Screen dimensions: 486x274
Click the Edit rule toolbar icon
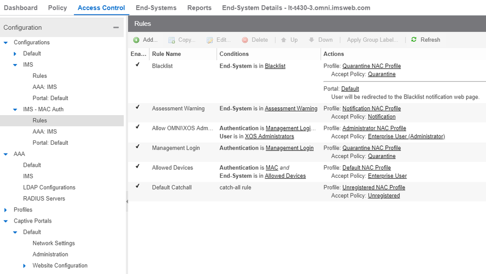click(210, 40)
